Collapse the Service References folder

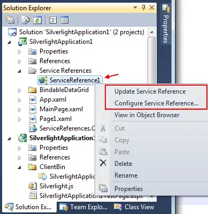coord(20,71)
